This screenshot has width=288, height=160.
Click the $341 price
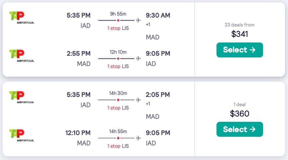(239, 34)
